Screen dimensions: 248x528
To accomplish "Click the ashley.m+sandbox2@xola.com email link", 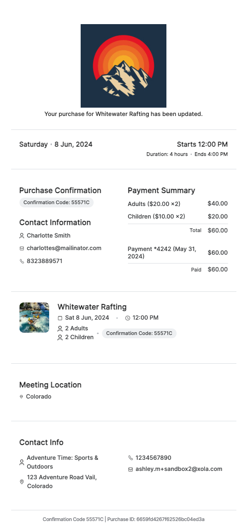I will [x=178, y=469].
